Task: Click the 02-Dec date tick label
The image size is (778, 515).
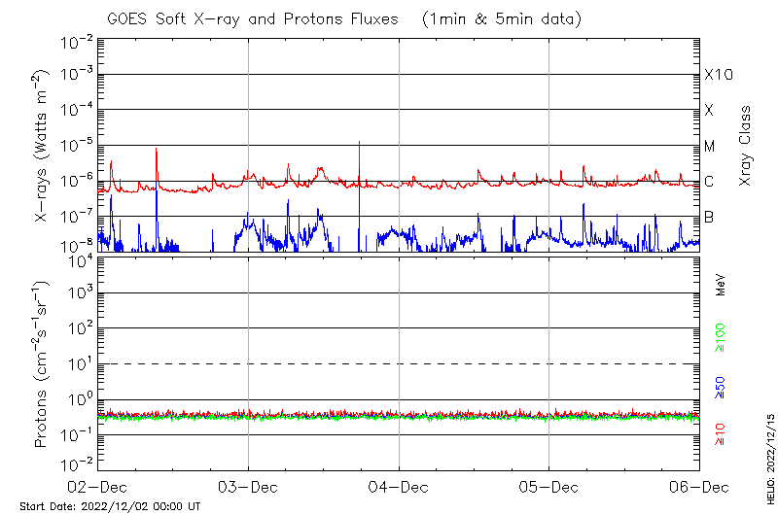Action: (98, 487)
